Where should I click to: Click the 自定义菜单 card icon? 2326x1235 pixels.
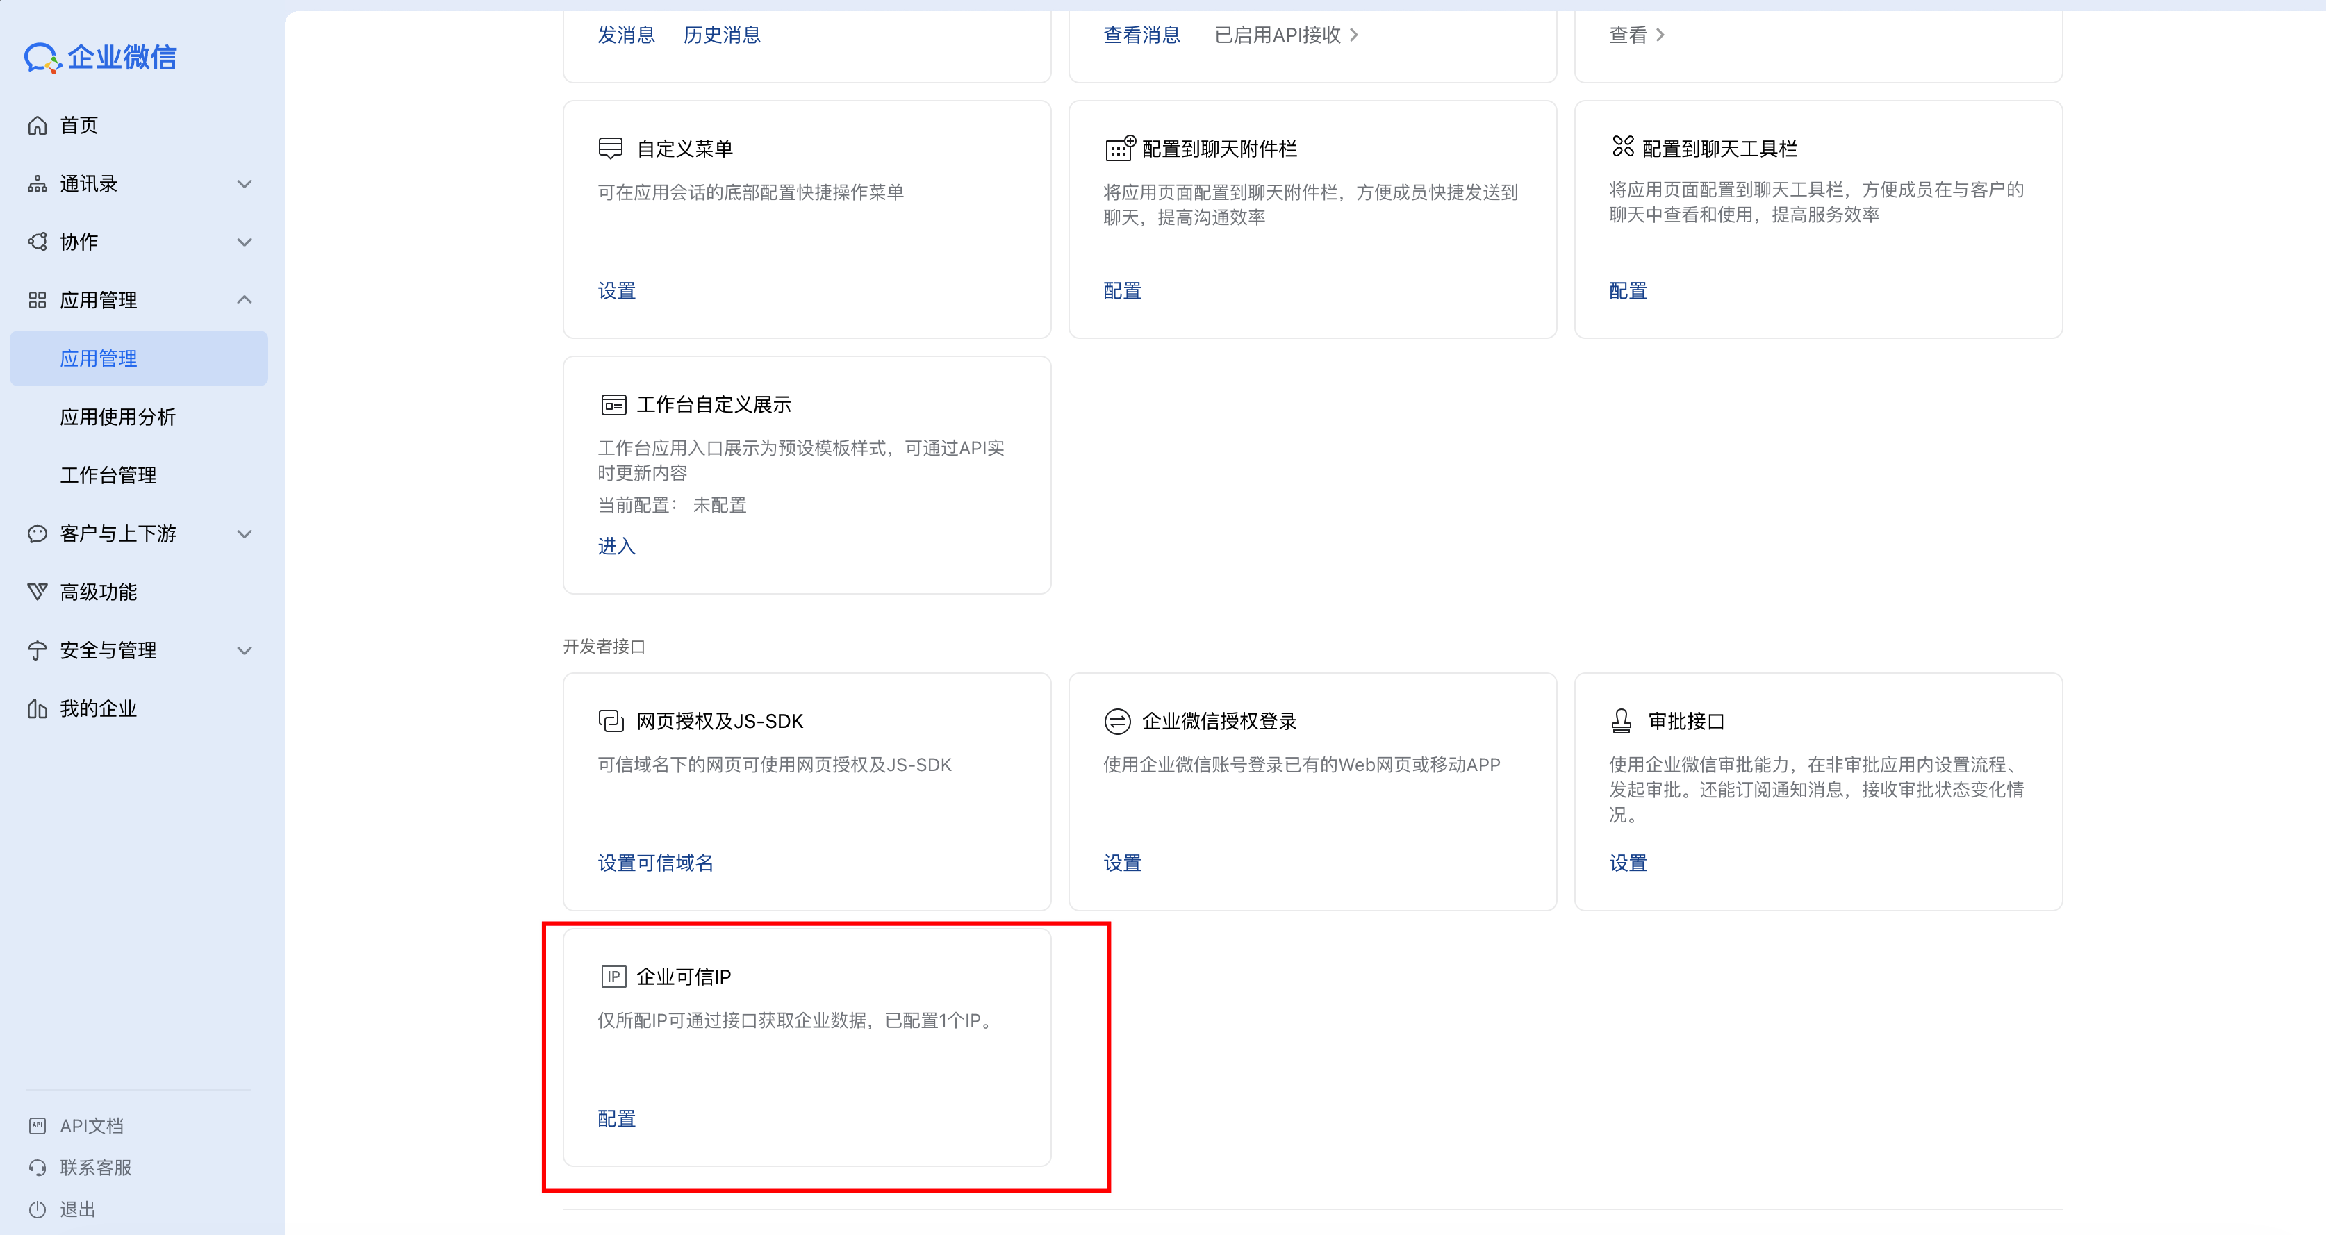[x=611, y=148]
